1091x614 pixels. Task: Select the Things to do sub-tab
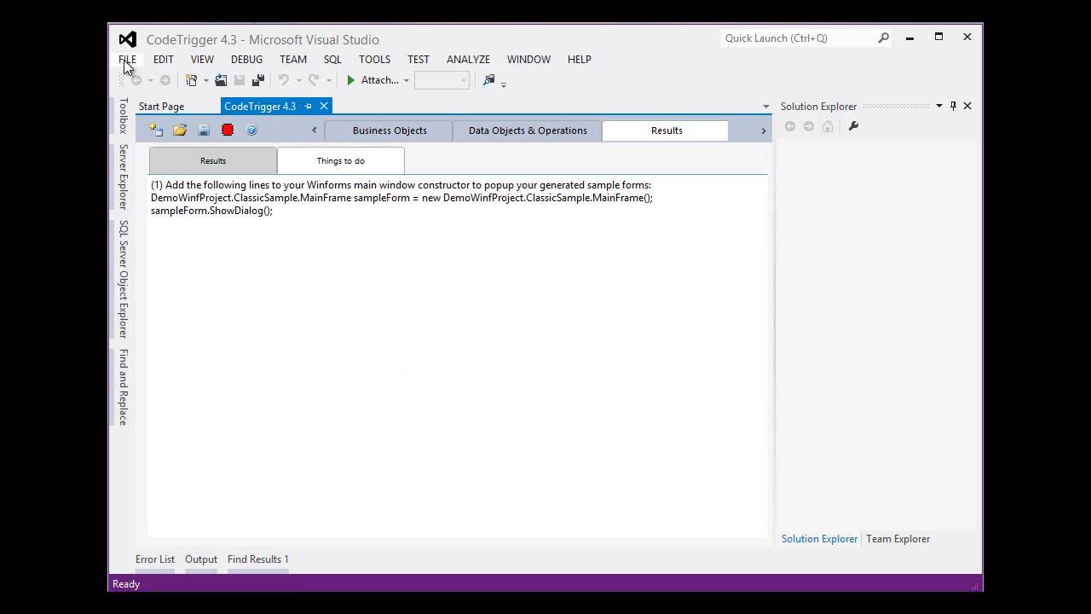pos(341,160)
